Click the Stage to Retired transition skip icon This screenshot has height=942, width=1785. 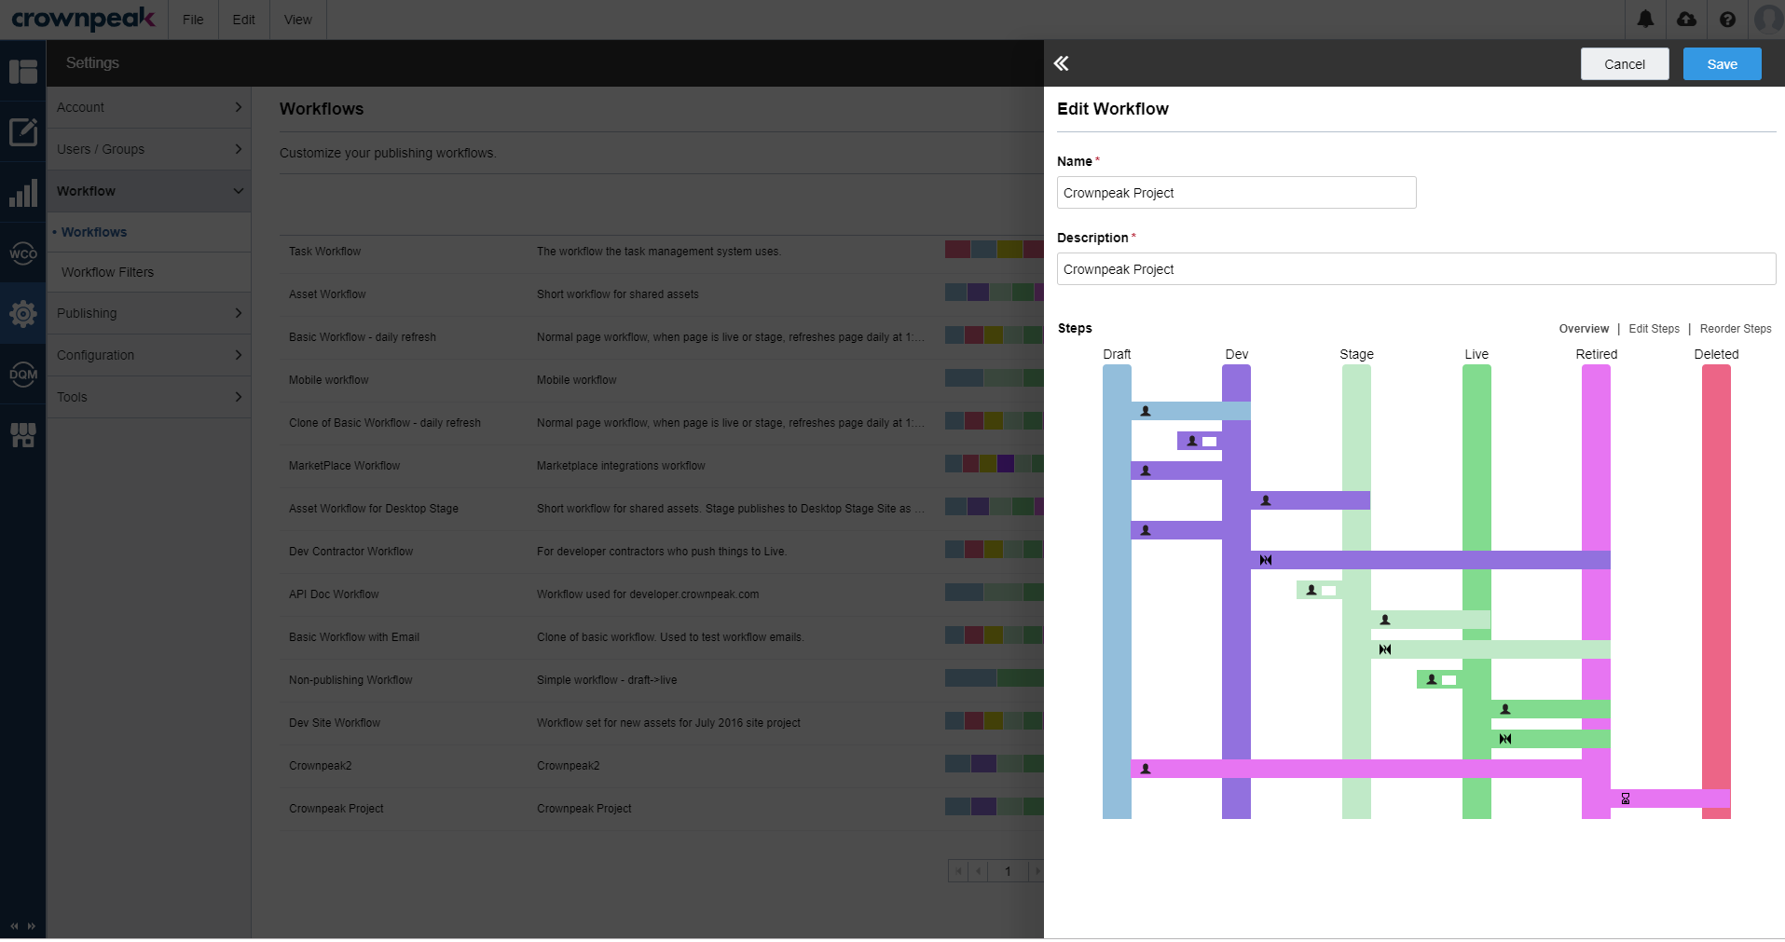coord(1385,649)
